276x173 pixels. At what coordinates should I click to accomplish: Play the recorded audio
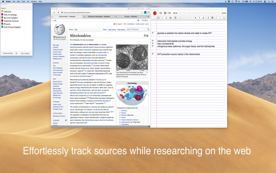point(166,13)
